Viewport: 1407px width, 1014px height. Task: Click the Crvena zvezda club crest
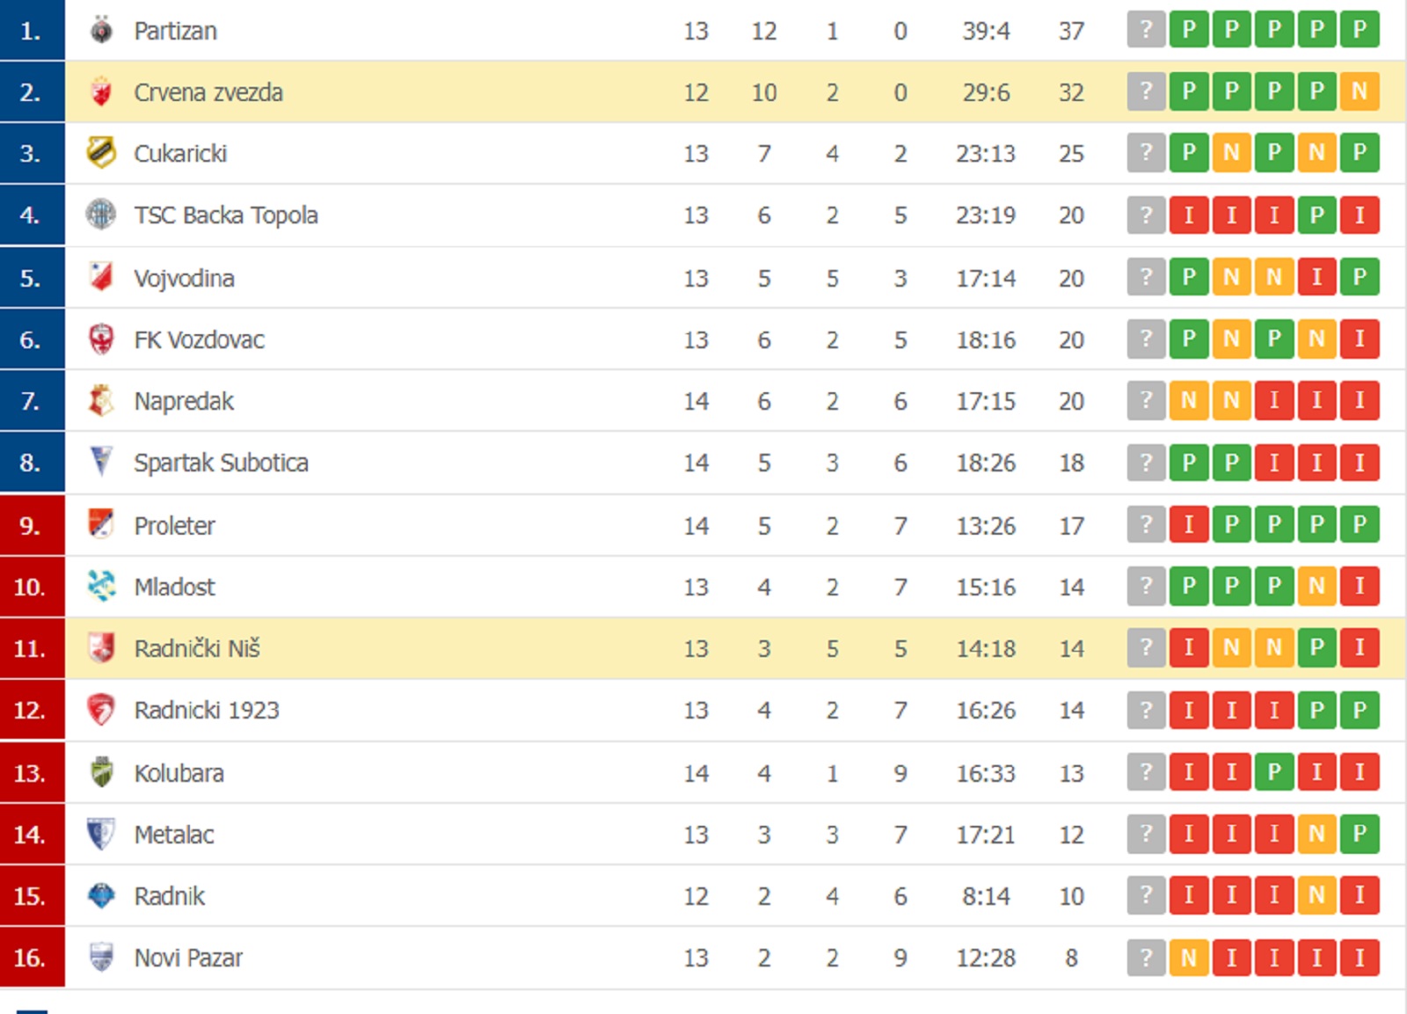[x=101, y=92]
